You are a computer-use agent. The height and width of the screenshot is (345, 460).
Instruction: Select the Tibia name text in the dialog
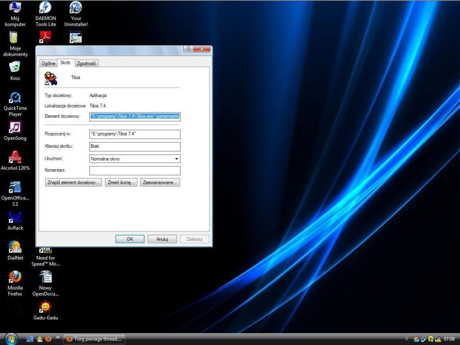[x=75, y=77]
